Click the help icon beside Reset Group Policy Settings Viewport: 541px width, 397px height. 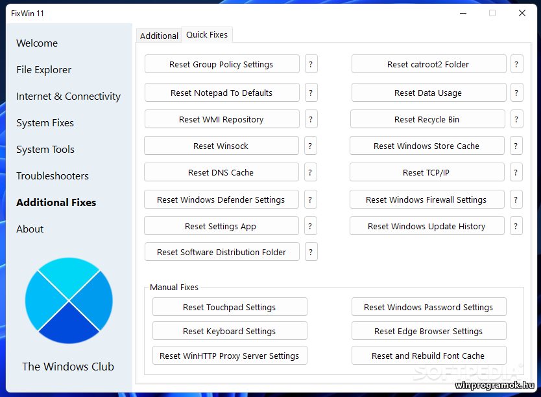pos(311,64)
